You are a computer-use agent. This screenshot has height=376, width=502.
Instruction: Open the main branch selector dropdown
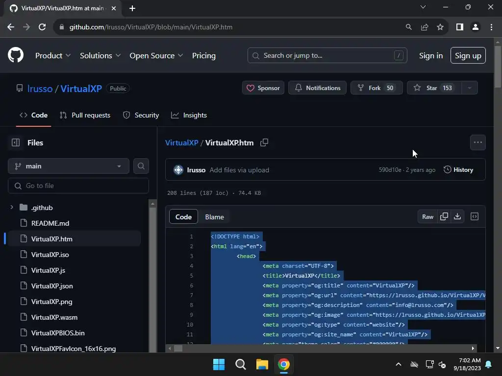tap(69, 166)
